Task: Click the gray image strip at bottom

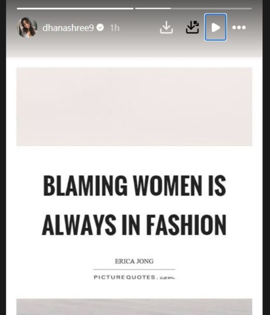Action: coord(134,307)
